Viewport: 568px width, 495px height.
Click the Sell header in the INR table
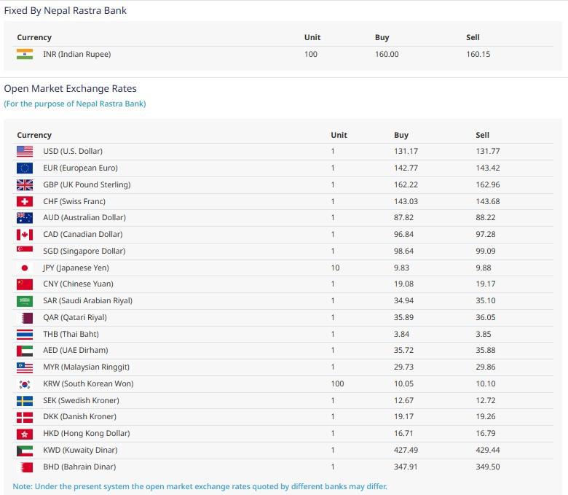(473, 37)
